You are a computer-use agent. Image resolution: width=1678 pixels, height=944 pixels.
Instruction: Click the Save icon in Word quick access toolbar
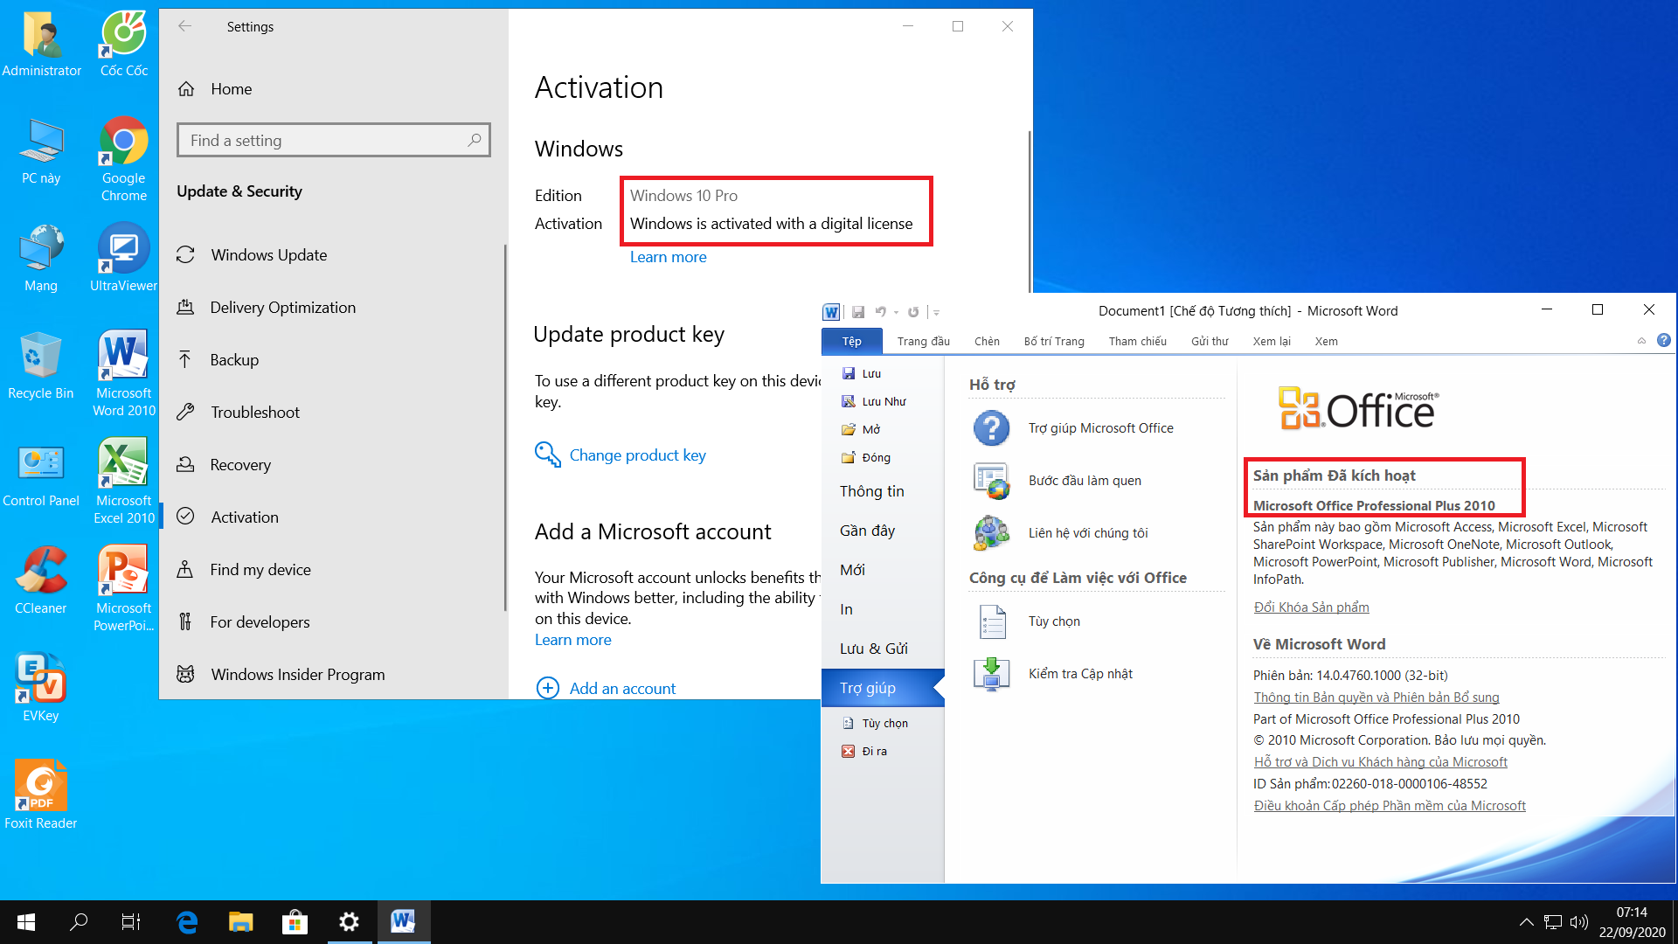[858, 312]
